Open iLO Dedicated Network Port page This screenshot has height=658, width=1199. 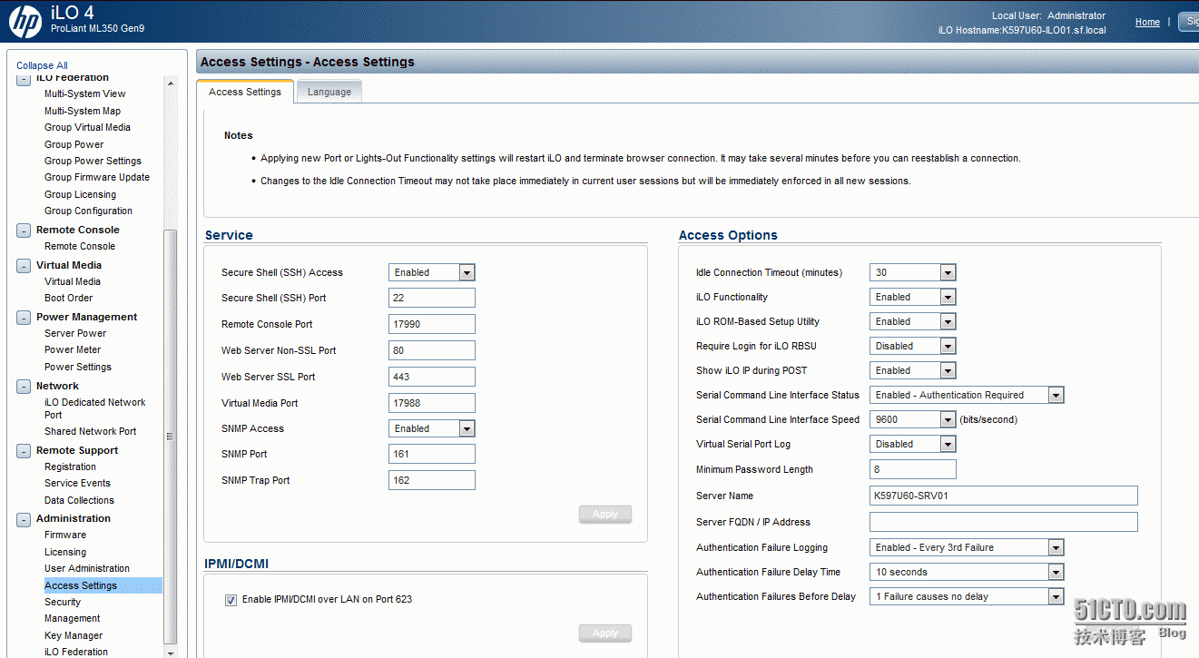(x=94, y=408)
